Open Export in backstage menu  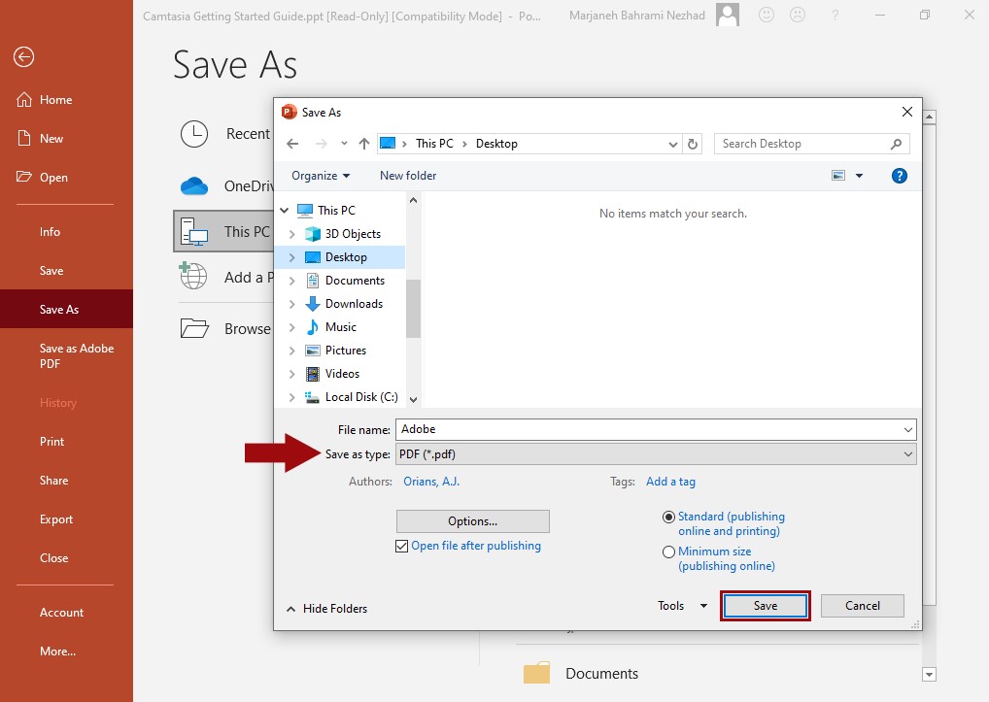tap(56, 519)
